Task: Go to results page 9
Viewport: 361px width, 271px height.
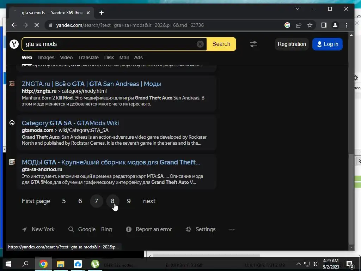Action: point(129,201)
